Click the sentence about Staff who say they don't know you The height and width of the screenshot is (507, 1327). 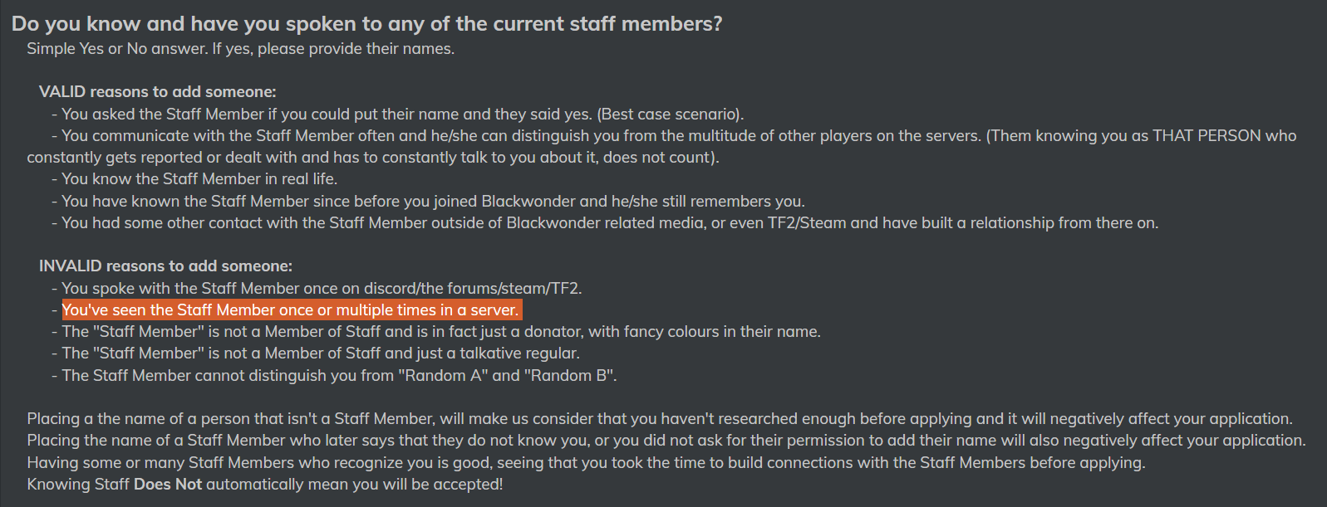(666, 441)
